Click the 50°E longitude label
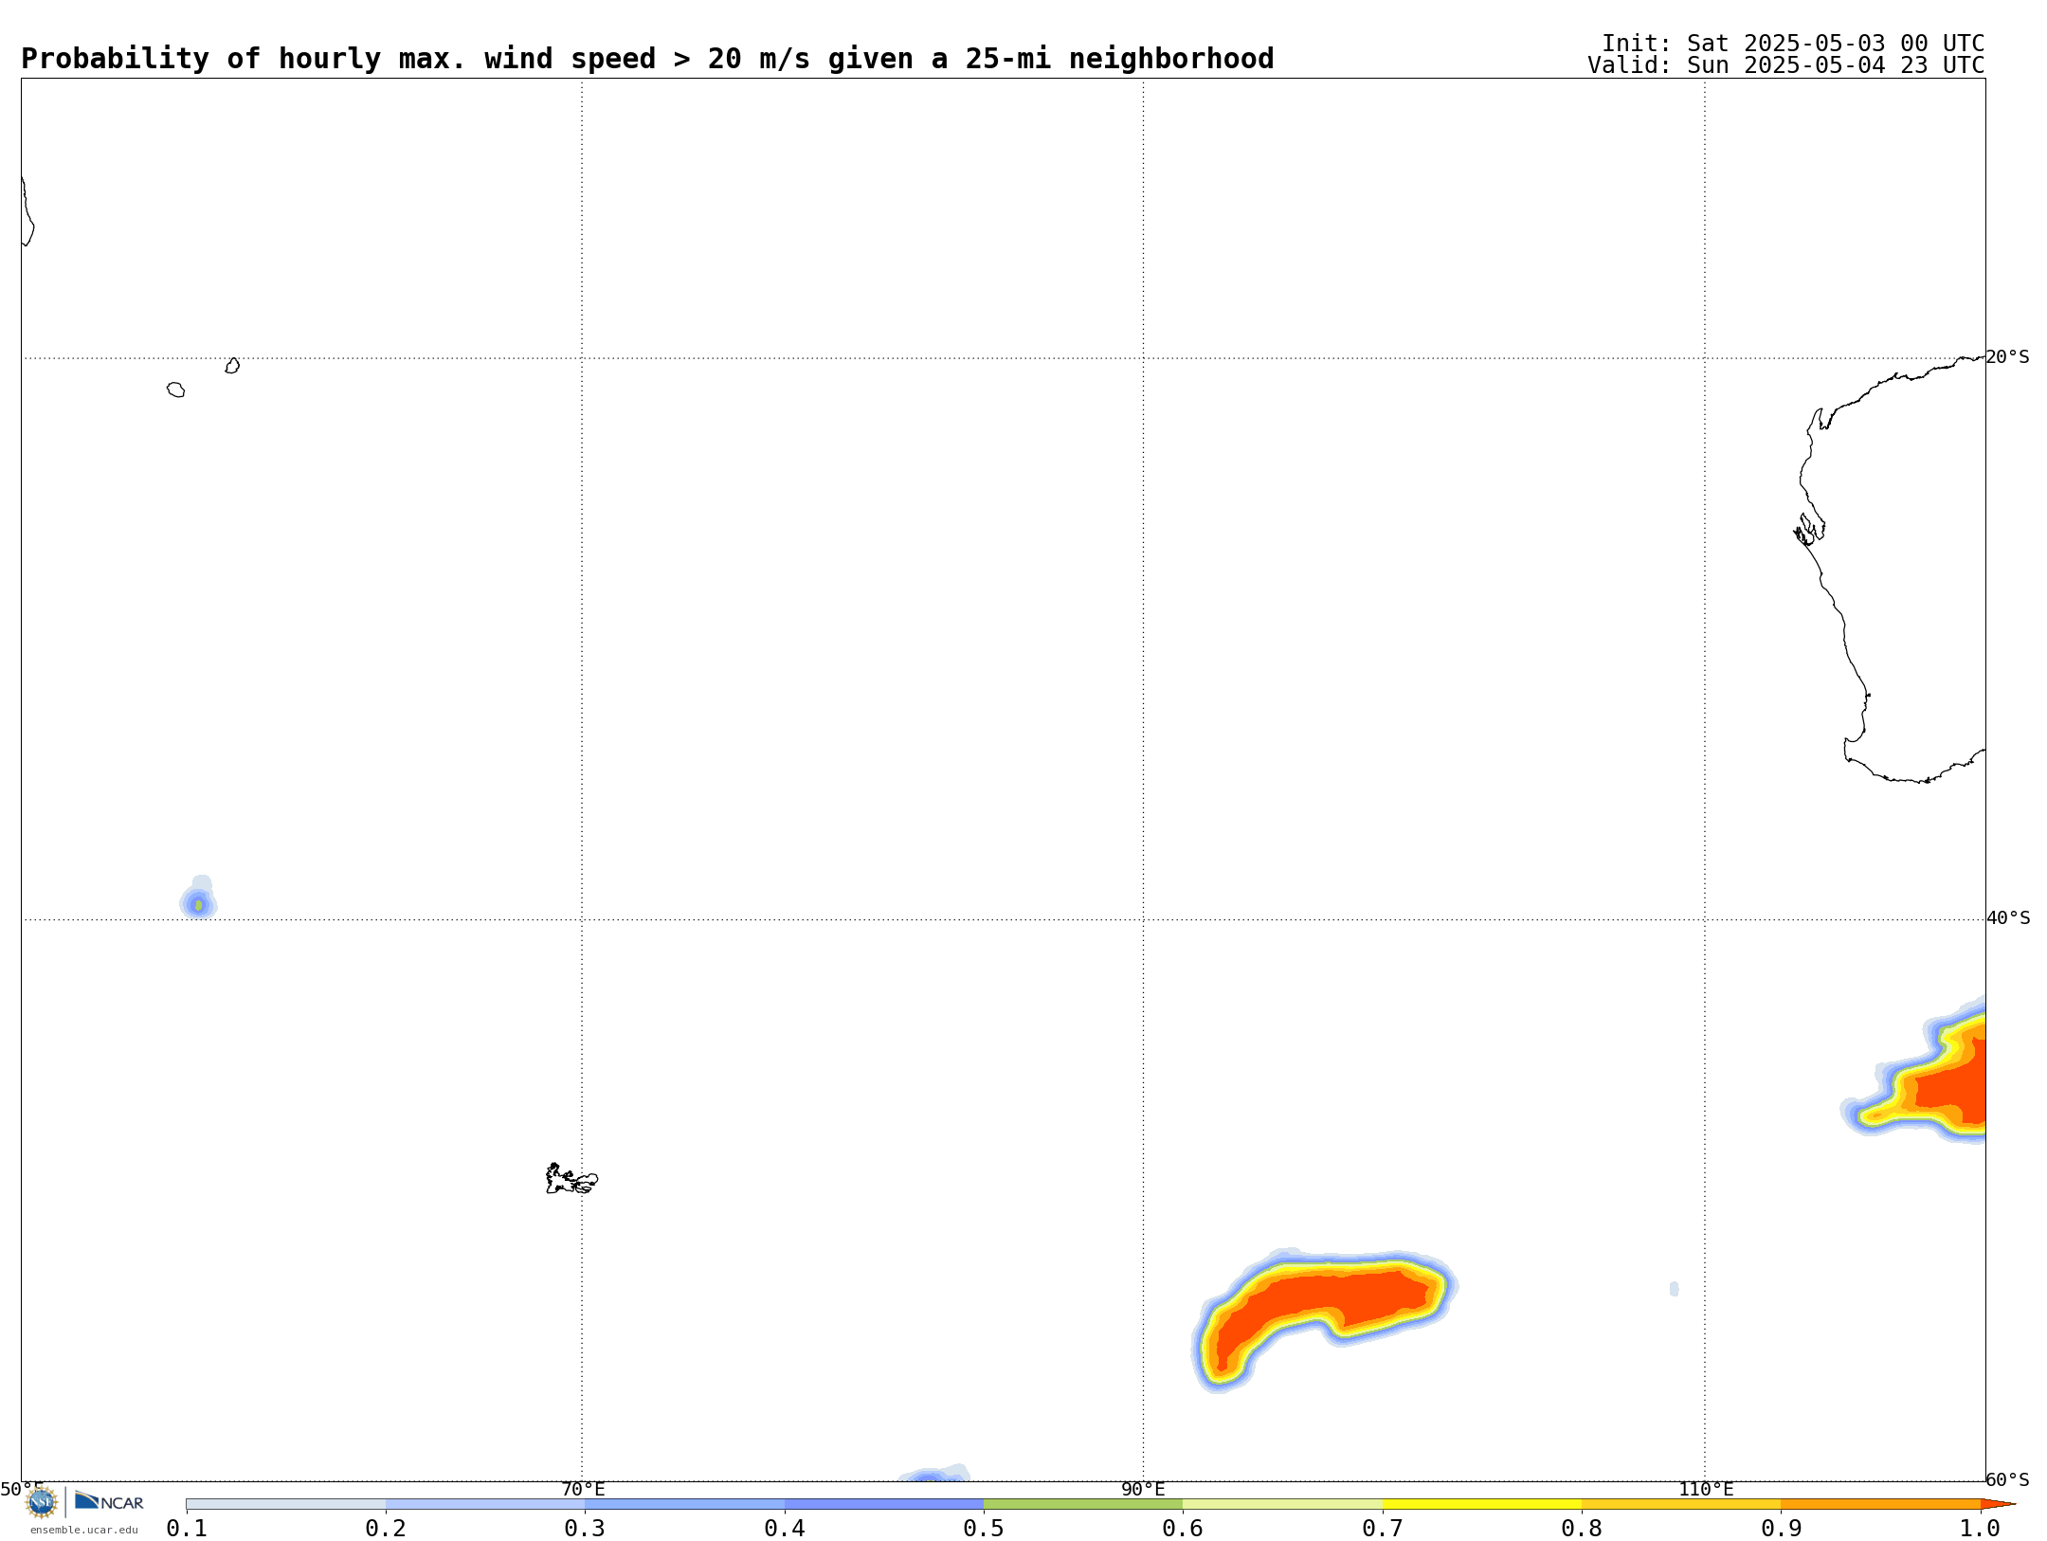This screenshot has height=1541, width=2047. (x=22, y=1490)
